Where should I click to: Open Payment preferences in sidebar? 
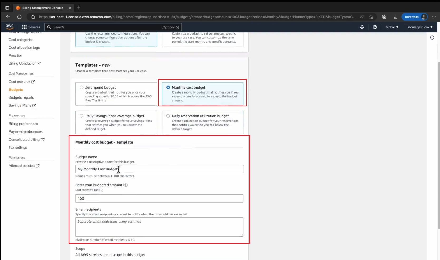[26, 132]
